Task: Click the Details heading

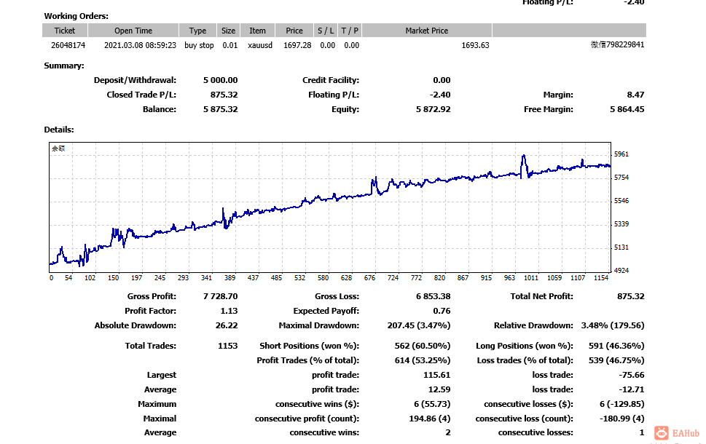Action: (x=59, y=130)
